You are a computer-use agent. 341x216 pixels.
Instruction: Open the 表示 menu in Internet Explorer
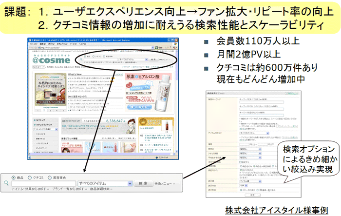click(51, 44)
